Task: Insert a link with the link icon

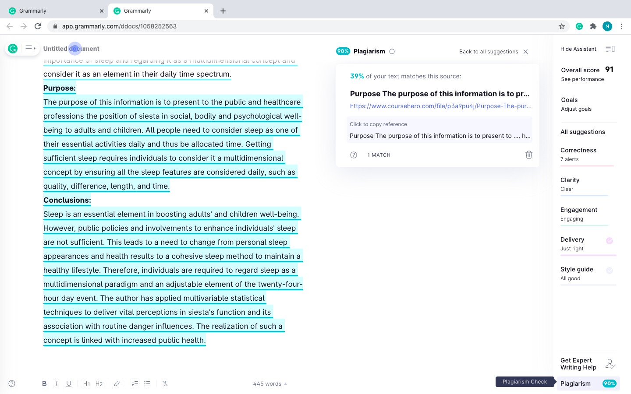Action: point(117,383)
